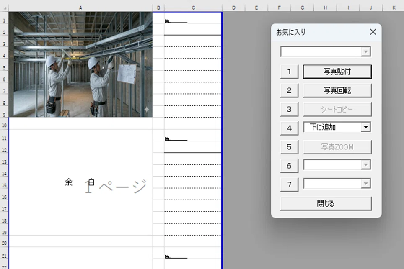Screen dimensions: 404x269
Task: Click the No. label in row 1
Action: 168,21
